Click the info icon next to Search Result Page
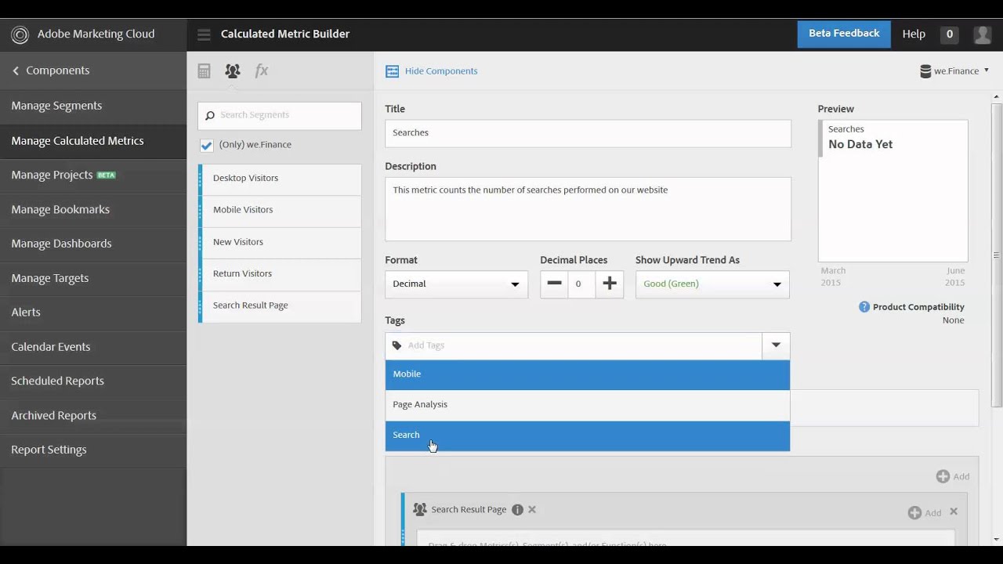Image resolution: width=1003 pixels, height=564 pixels. [517, 509]
